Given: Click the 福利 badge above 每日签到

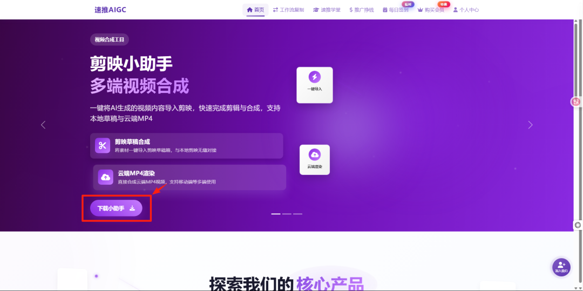Looking at the screenshot, I should pyautogui.click(x=408, y=4).
